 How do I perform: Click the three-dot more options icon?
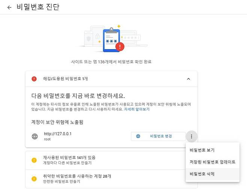pos(191,136)
